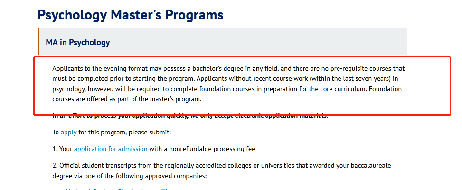Click the red highlight box's top border
Image resolution: width=462 pixels, height=190 pixels.
(x=242, y=57)
